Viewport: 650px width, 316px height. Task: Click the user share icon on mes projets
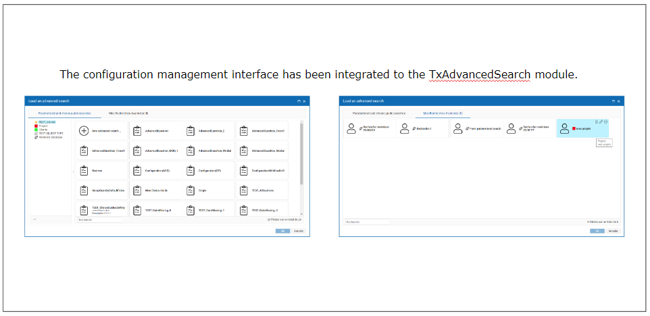[597, 122]
